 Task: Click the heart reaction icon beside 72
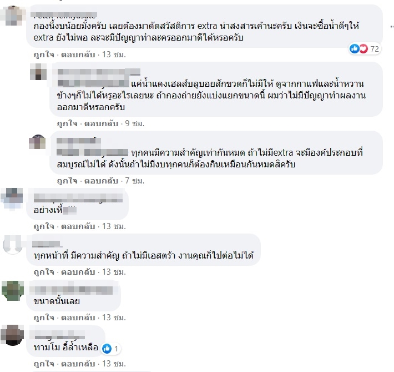[363, 48]
